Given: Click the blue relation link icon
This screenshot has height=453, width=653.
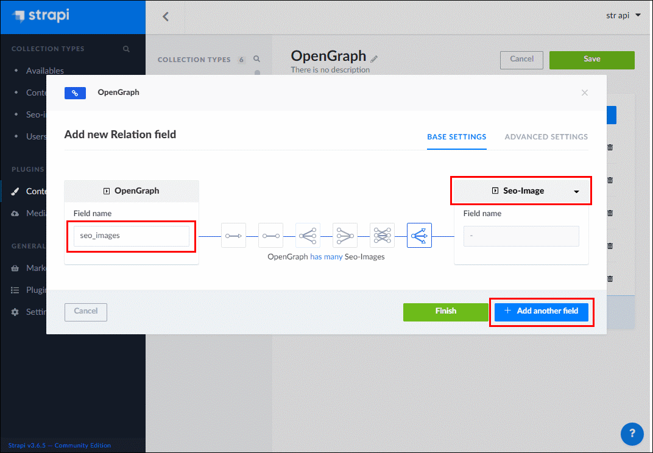Looking at the screenshot, I should 75,93.
